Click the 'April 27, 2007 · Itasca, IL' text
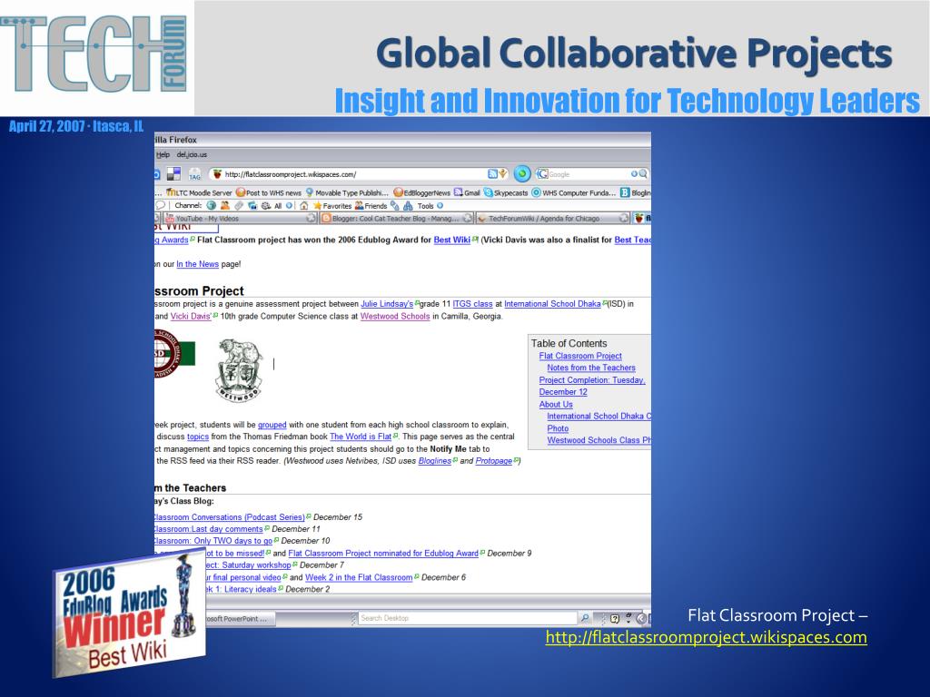The width and height of the screenshot is (930, 697). pos(76,126)
